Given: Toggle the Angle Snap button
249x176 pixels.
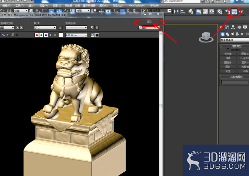Looking at the screenshot, I should coord(122,11).
